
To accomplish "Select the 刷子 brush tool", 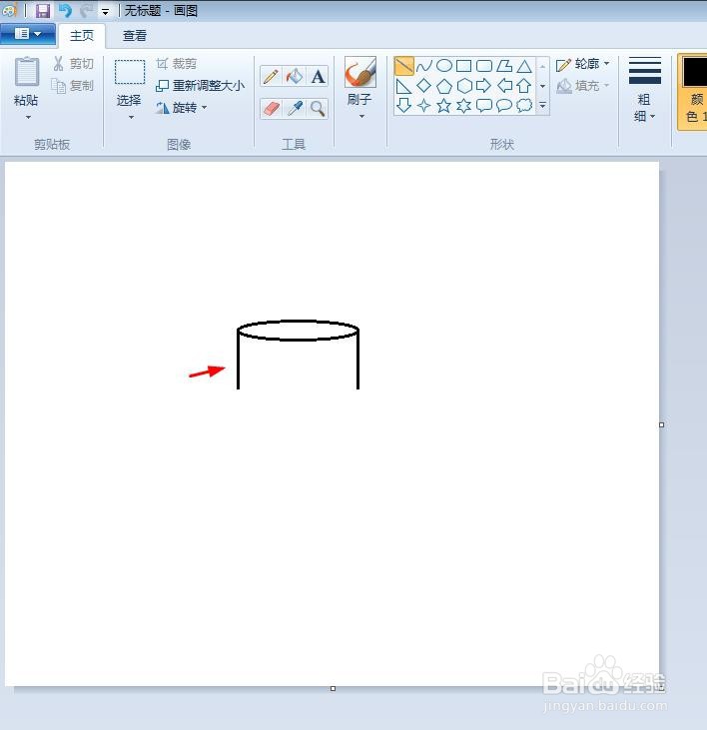I will [359, 72].
